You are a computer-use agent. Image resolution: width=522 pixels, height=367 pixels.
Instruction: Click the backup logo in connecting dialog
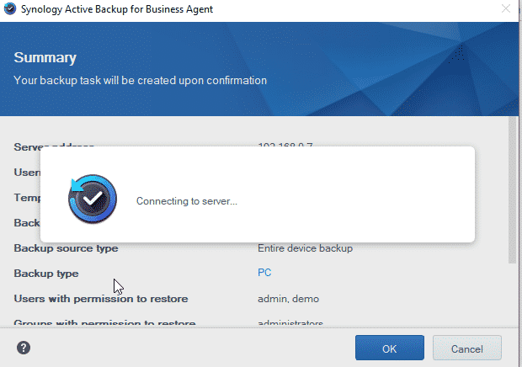point(93,199)
